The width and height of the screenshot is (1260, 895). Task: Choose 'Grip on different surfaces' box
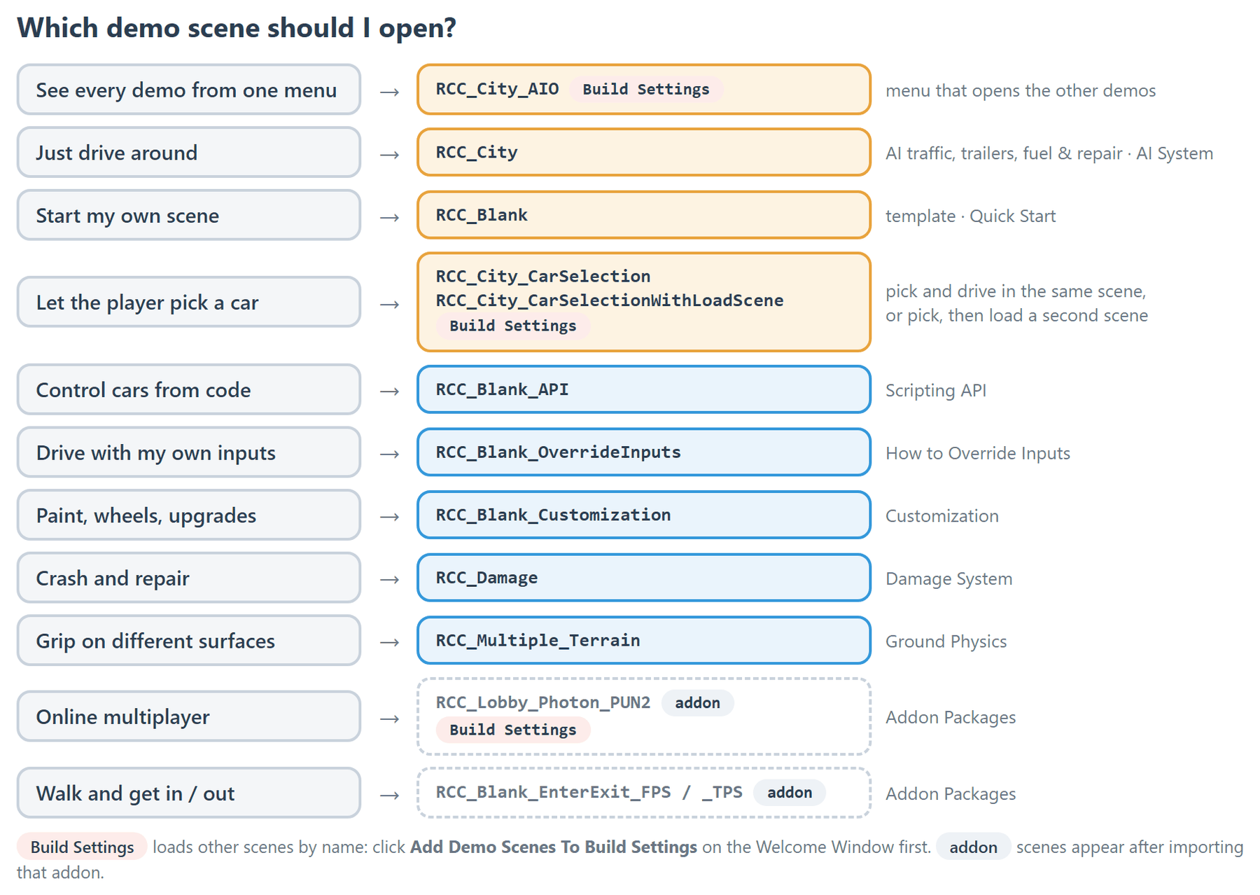point(189,640)
